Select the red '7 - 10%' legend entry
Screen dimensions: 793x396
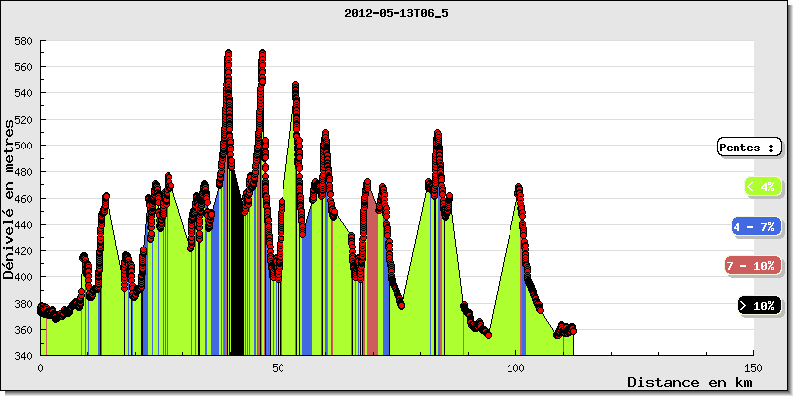[751, 266]
